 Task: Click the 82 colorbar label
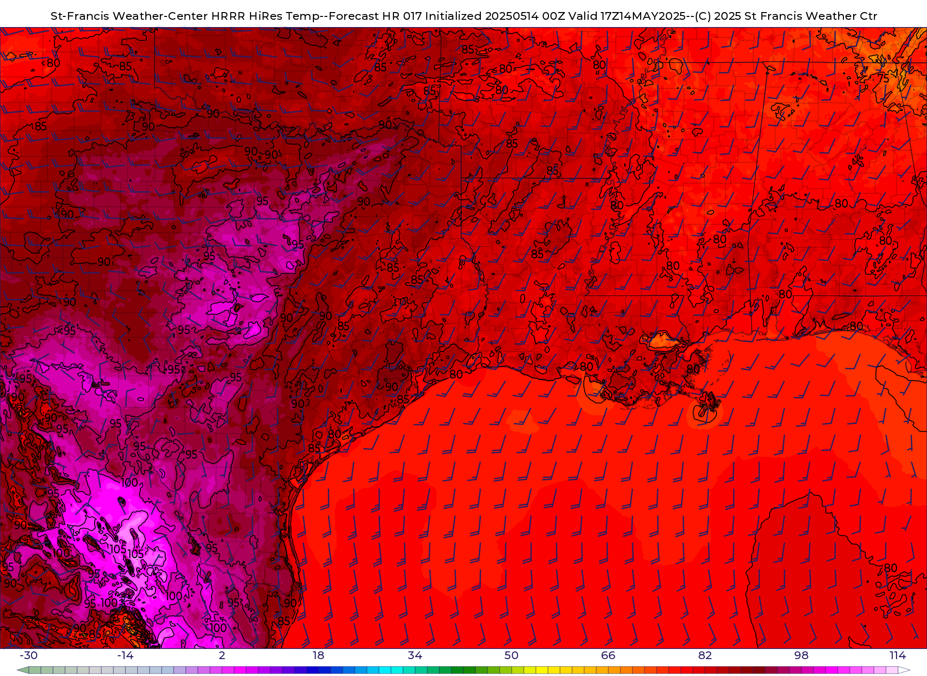(x=705, y=655)
